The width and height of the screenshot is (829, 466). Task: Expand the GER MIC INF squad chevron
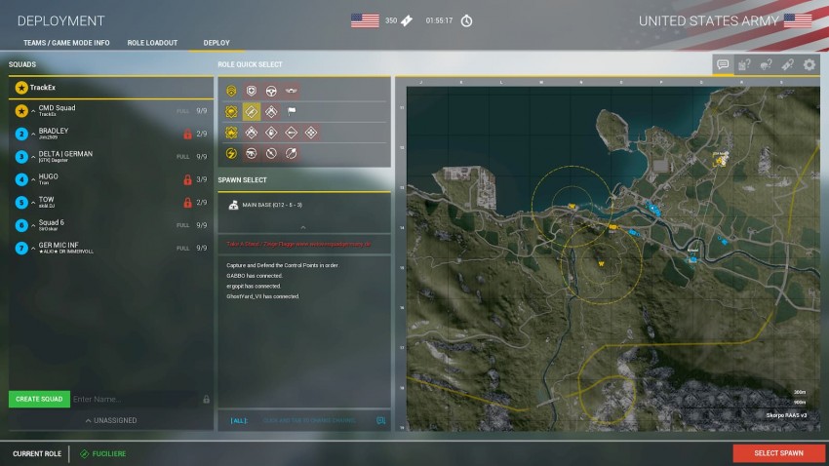pyautogui.click(x=33, y=248)
